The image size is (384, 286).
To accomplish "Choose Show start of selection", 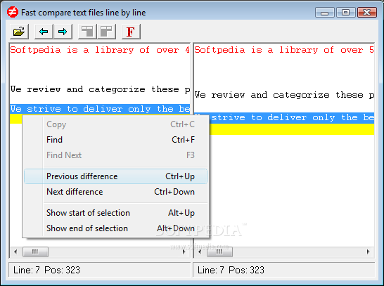I will point(115,213).
